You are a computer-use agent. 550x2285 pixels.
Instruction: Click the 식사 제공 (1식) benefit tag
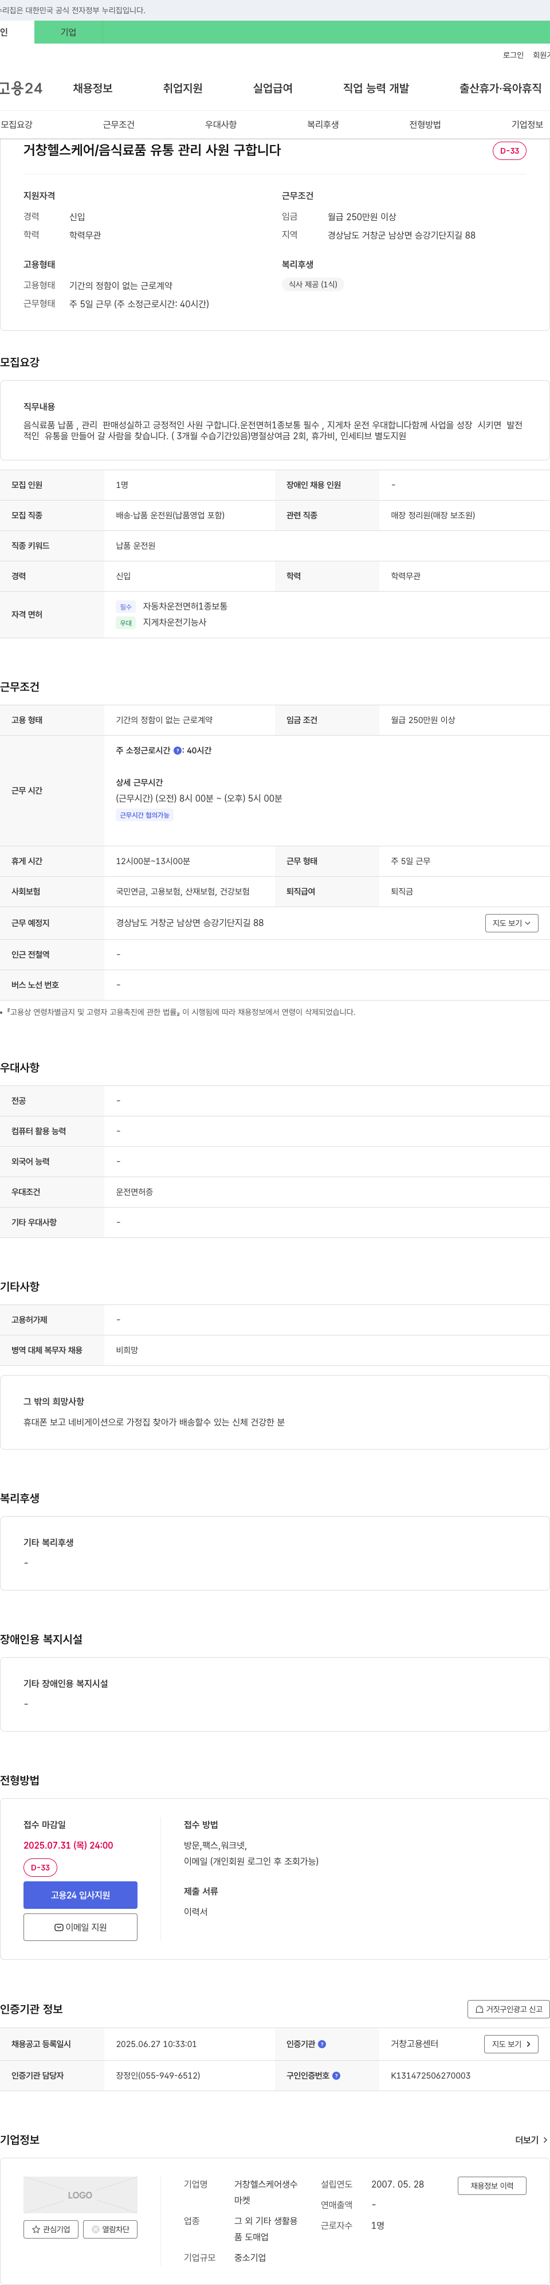313,285
